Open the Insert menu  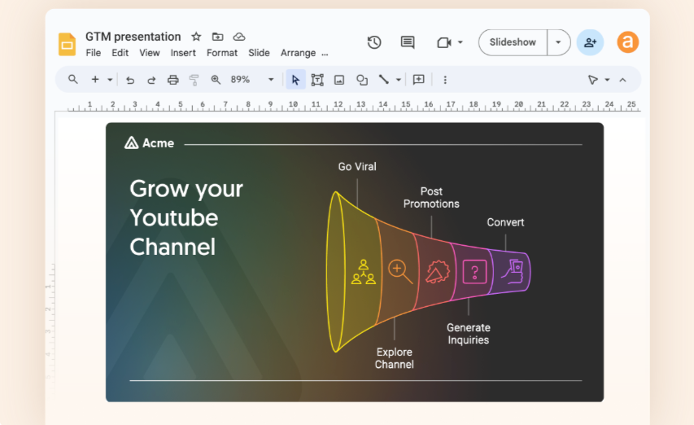click(x=183, y=53)
